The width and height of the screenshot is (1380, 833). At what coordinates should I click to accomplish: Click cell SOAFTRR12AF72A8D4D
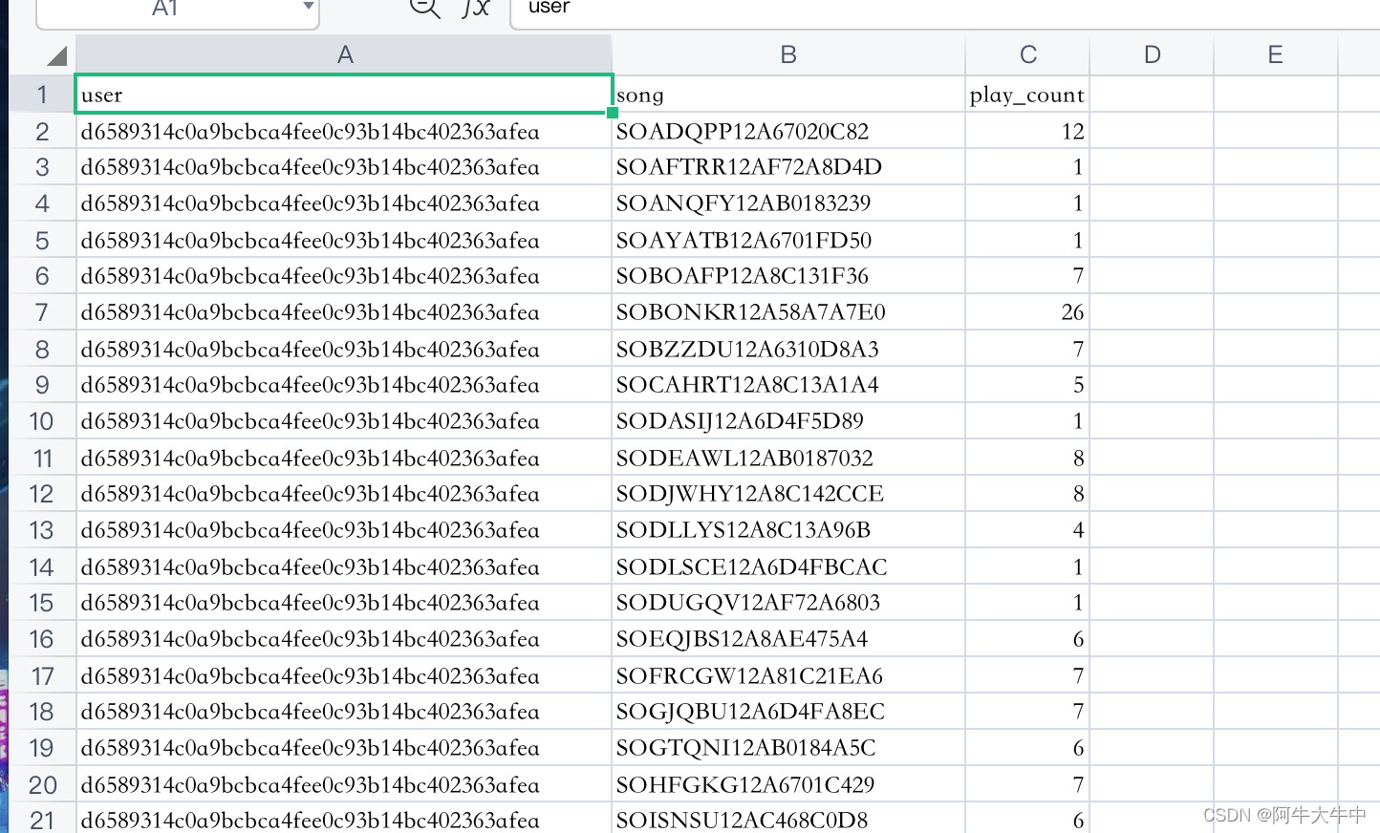[788, 167]
